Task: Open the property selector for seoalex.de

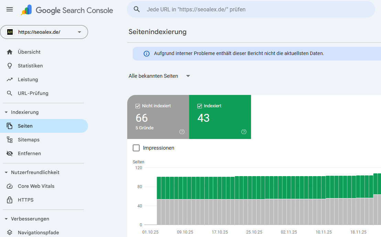Action: [x=44, y=32]
